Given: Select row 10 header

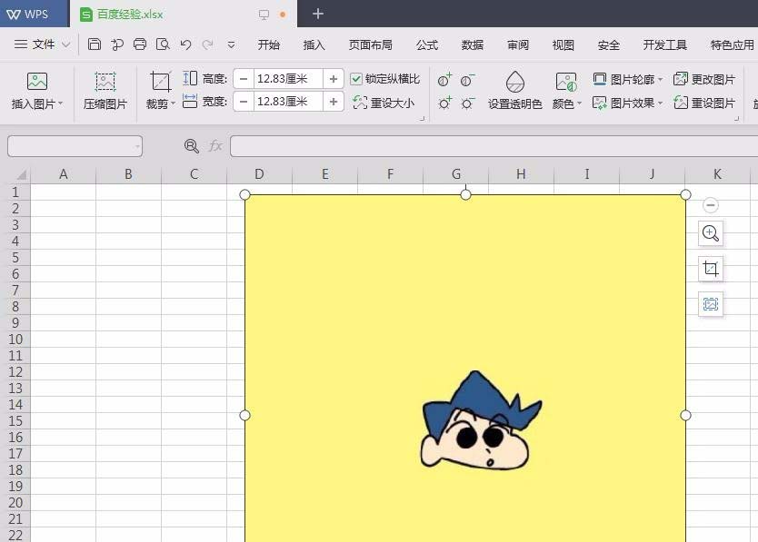Looking at the screenshot, I should [15, 340].
